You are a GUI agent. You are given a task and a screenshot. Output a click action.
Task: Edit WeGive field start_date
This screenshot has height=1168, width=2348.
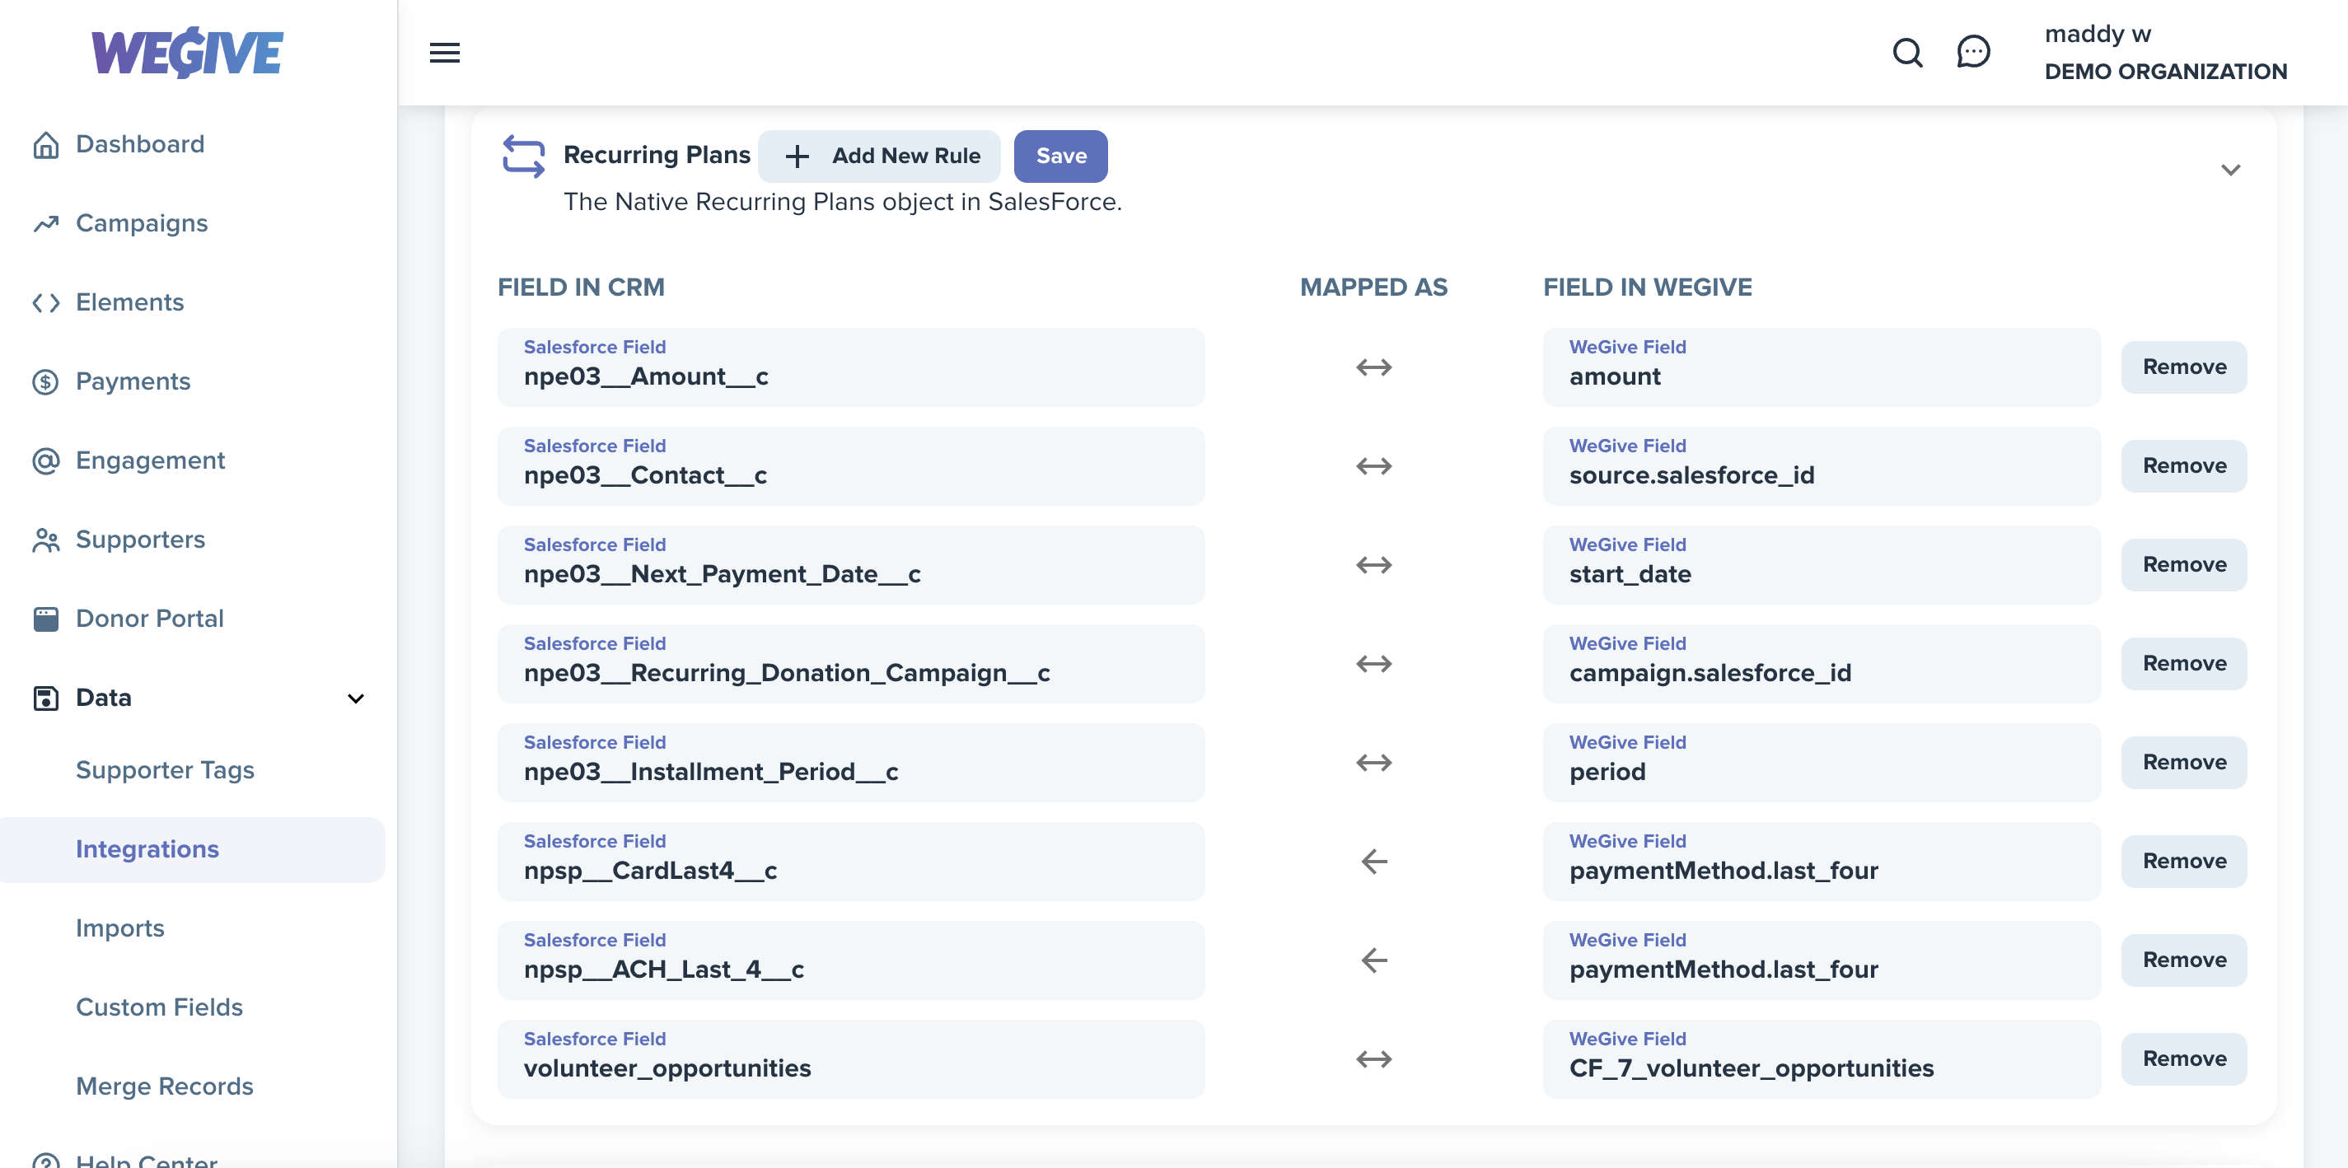click(x=1822, y=565)
